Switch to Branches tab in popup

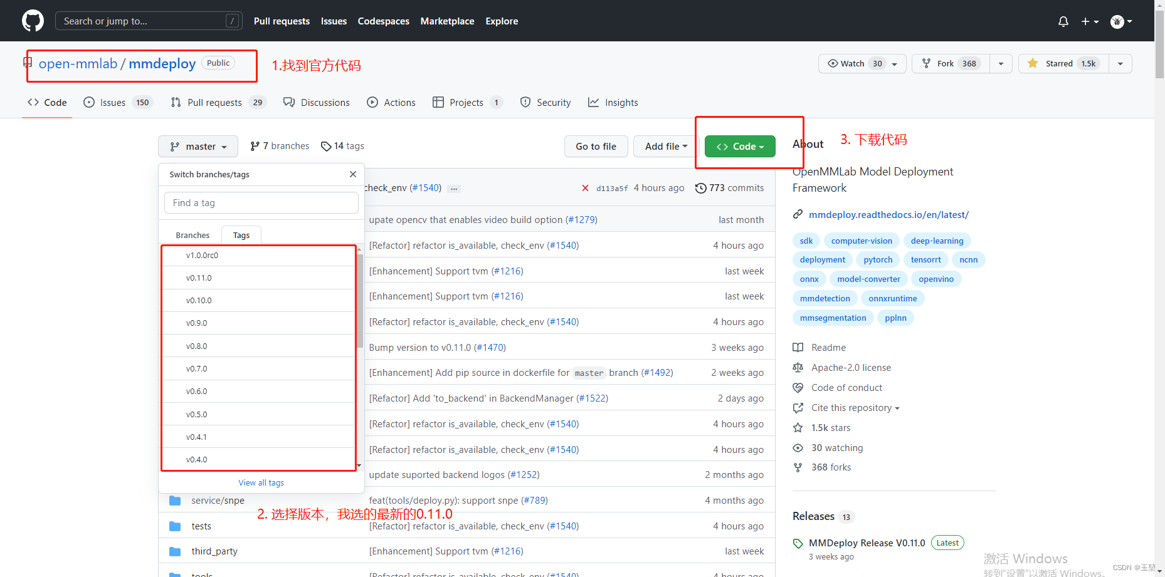pos(192,235)
